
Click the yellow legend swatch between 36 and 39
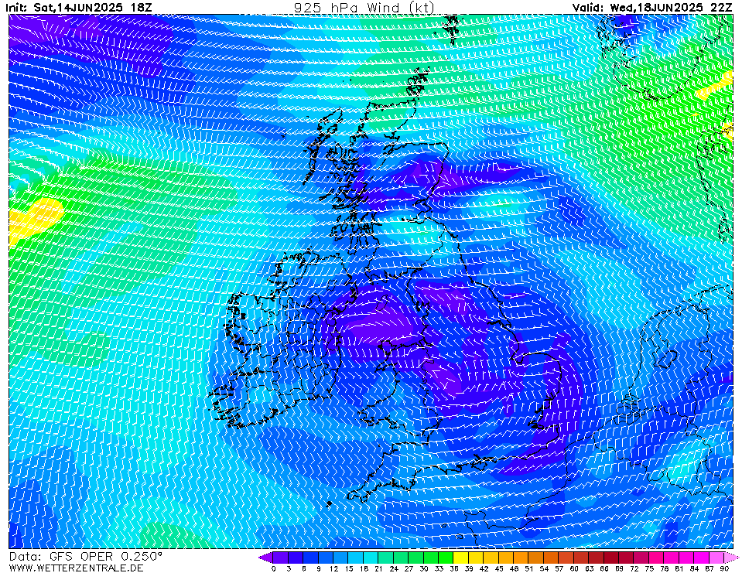tap(461, 558)
